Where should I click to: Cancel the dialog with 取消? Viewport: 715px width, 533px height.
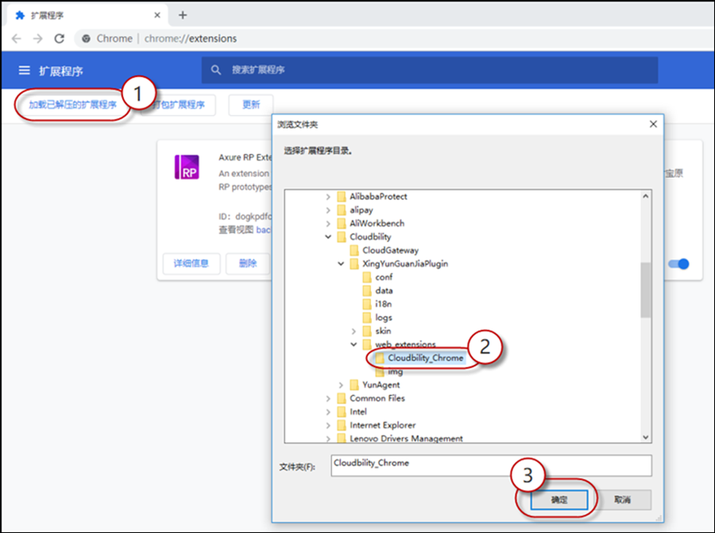point(622,500)
